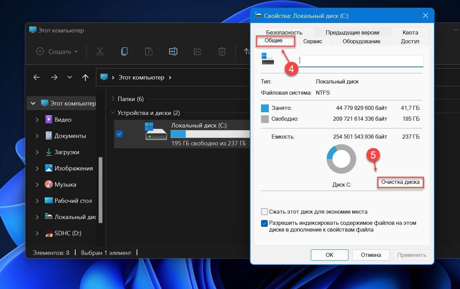
Task: Expand the Папки (6) group
Action: click(113, 99)
